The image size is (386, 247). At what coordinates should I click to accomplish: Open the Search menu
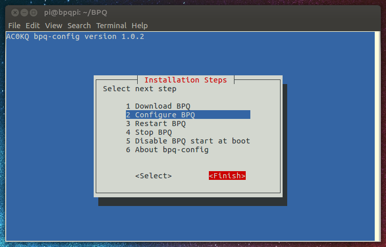coord(79,26)
